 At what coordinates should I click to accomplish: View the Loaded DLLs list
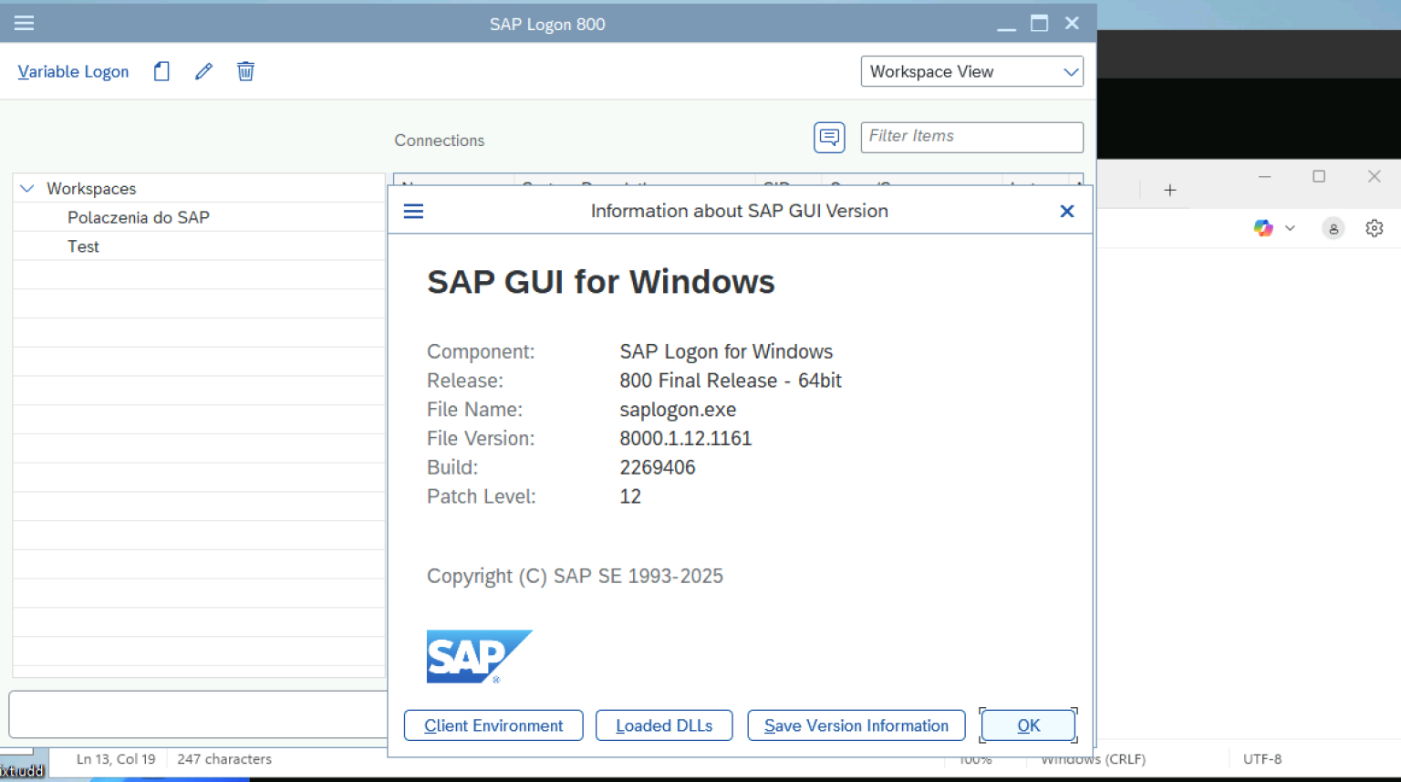click(x=664, y=725)
